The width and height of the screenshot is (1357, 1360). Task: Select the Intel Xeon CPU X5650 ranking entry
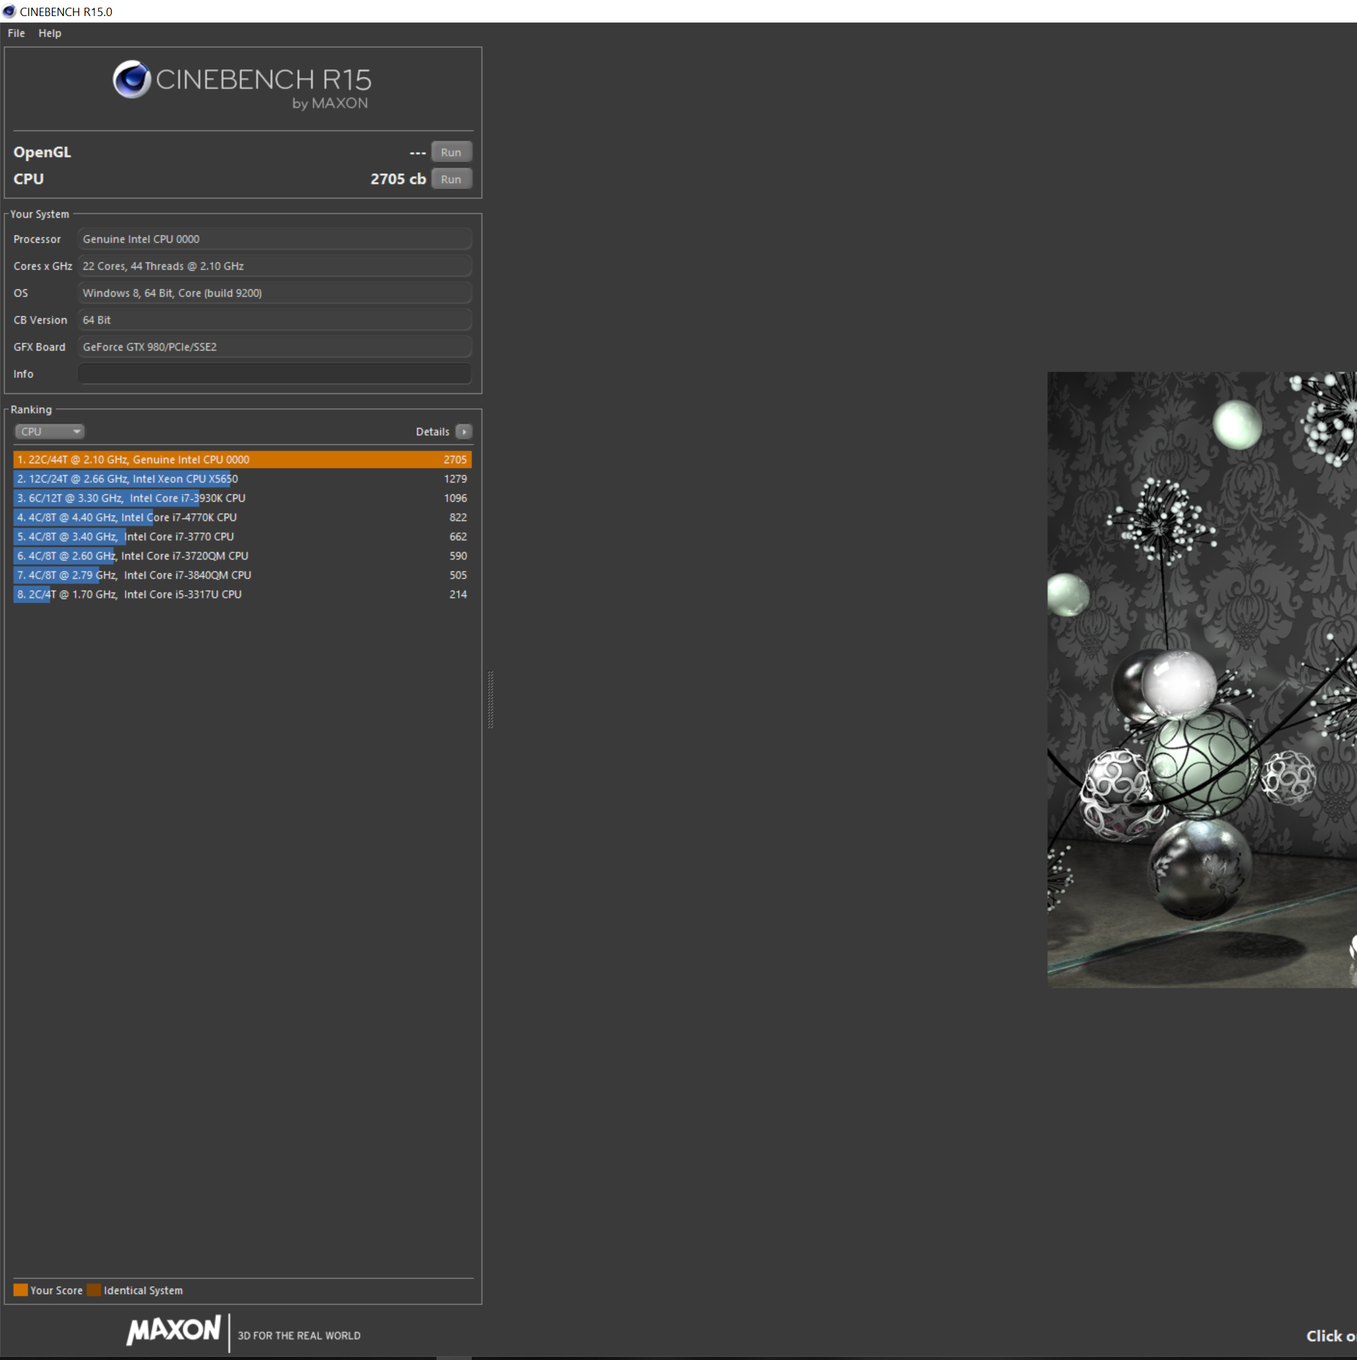(242, 478)
